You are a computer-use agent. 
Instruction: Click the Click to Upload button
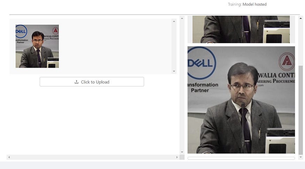(92, 82)
